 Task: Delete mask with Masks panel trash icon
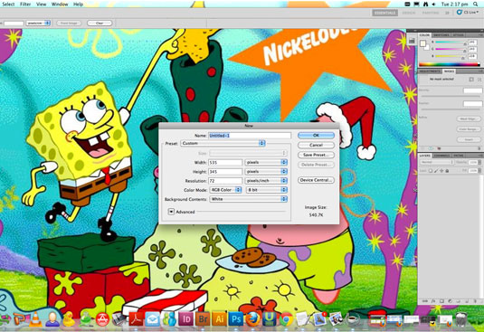(479, 148)
